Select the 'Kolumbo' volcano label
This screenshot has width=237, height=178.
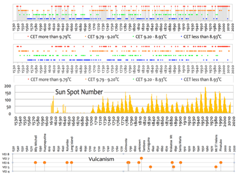[x=67, y=145]
